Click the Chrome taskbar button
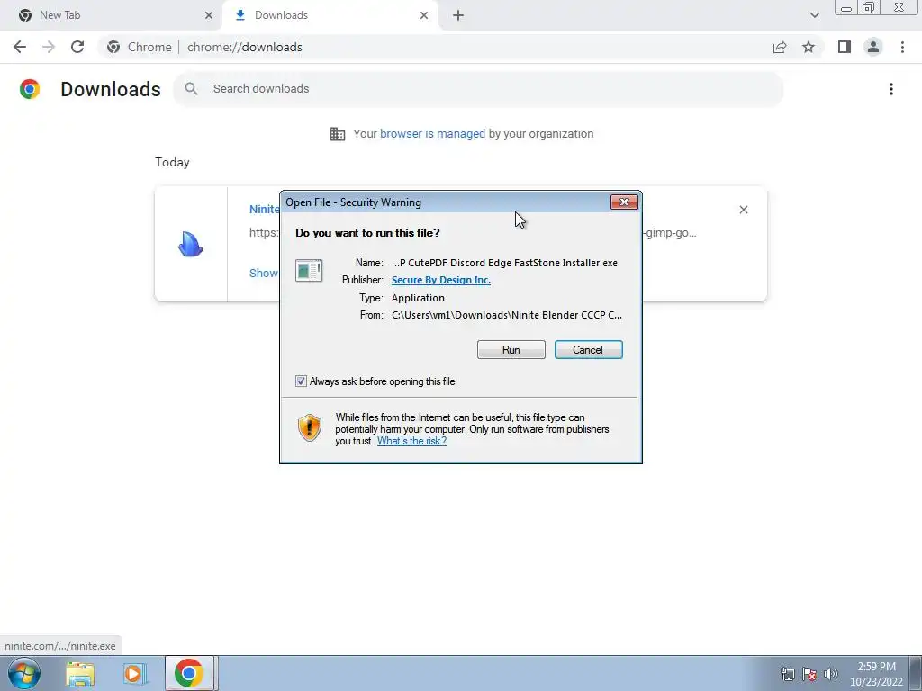The width and height of the screenshot is (922, 691). [189, 673]
